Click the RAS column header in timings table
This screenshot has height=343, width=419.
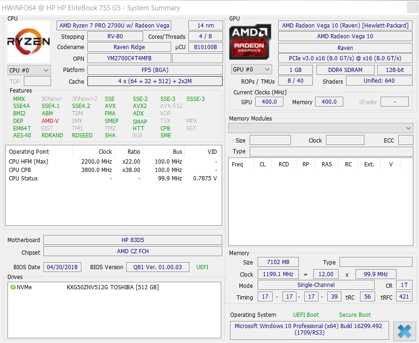click(x=326, y=164)
